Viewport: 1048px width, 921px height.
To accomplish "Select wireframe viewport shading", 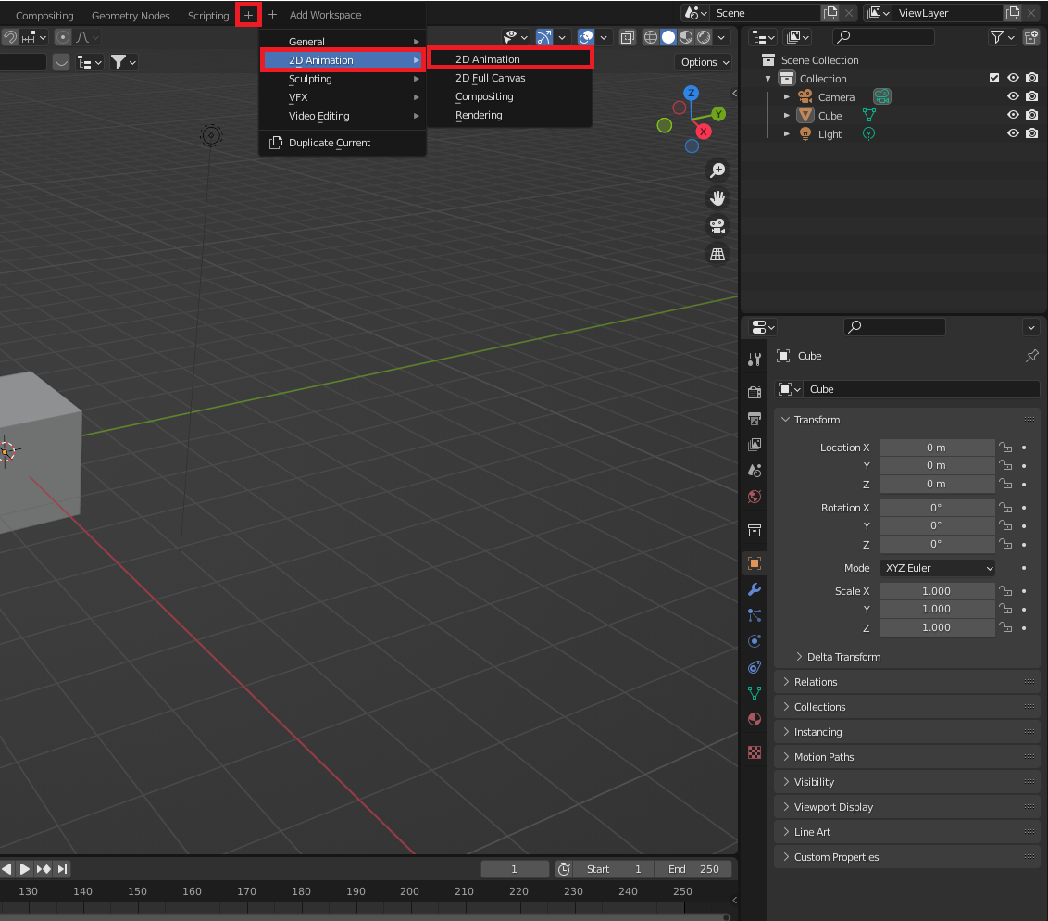I will coord(650,37).
